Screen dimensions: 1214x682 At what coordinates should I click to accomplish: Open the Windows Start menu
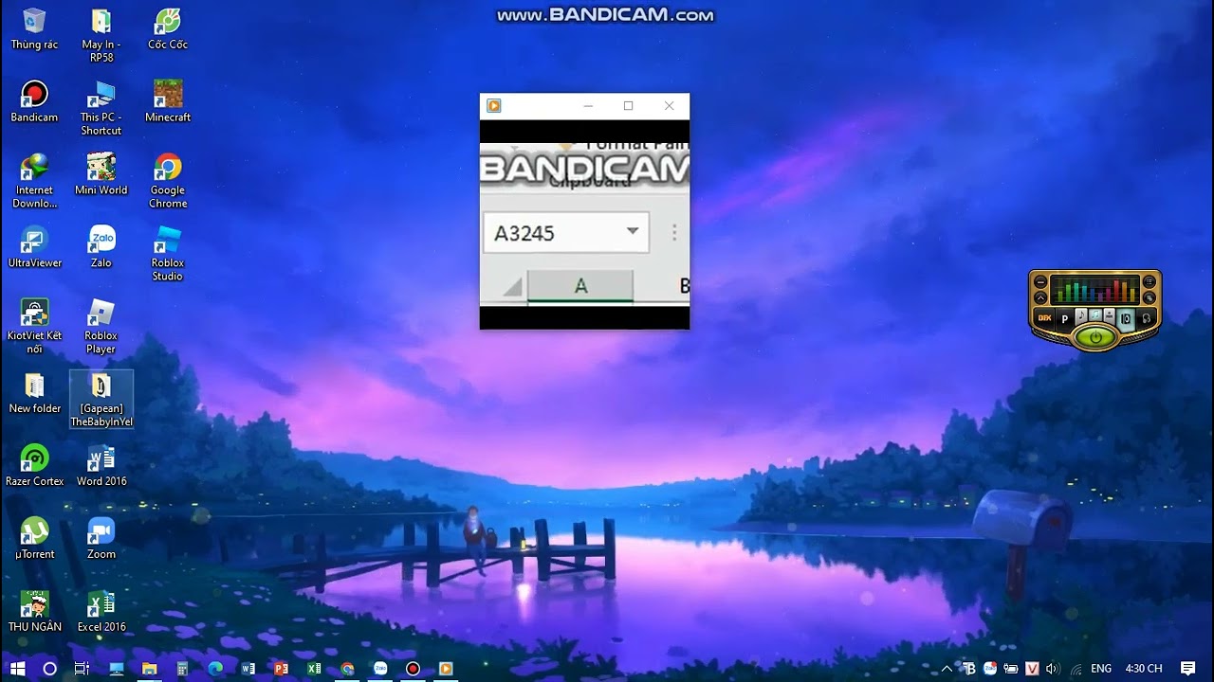(17, 669)
